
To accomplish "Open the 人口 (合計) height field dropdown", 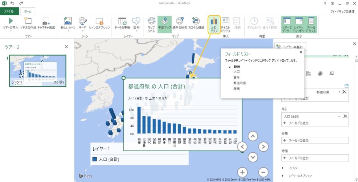I will pos(339,116).
